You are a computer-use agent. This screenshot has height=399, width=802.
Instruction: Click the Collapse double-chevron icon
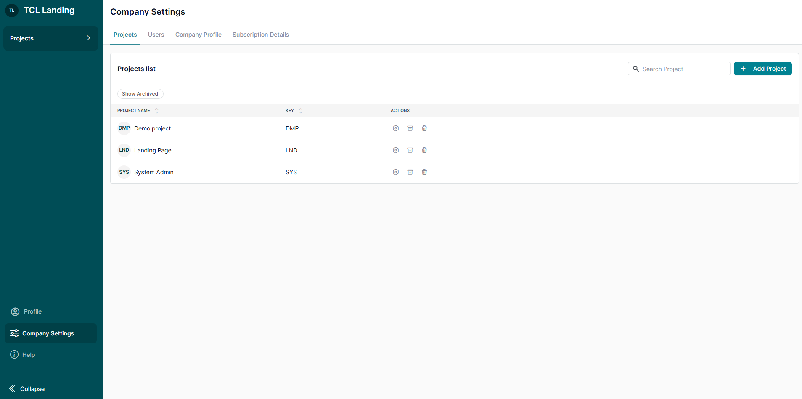click(x=12, y=388)
